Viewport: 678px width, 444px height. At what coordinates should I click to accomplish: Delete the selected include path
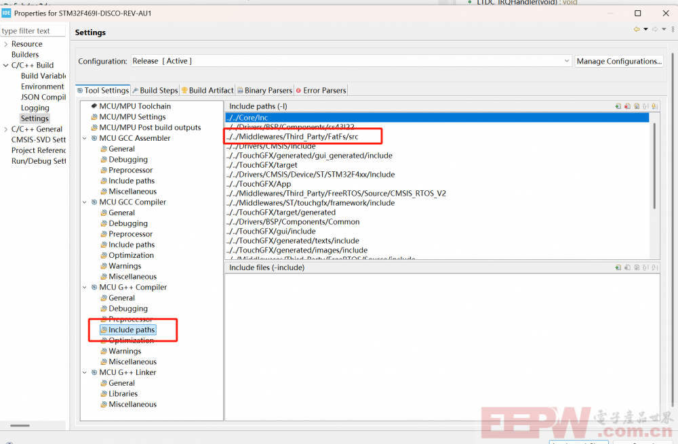click(627, 106)
